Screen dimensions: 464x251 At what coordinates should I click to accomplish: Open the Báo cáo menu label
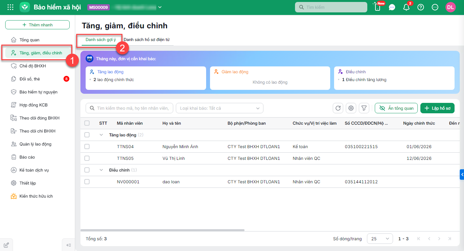click(27, 157)
